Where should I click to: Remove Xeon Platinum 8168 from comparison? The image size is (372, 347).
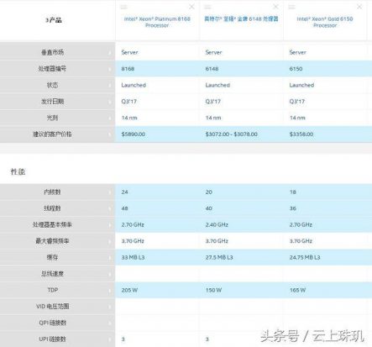pyautogui.click(x=191, y=7)
